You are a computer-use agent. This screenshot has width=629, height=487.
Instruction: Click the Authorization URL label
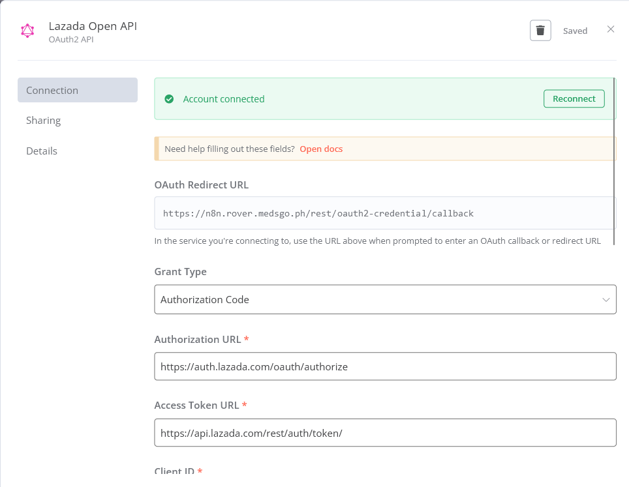pyautogui.click(x=198, y=340)
